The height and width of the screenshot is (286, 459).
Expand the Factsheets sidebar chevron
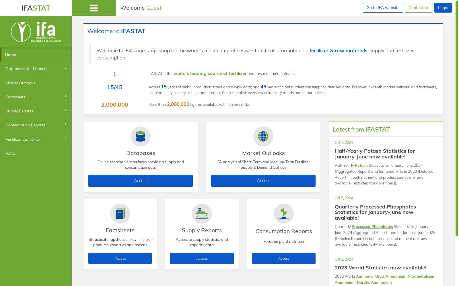coord(65,96)
